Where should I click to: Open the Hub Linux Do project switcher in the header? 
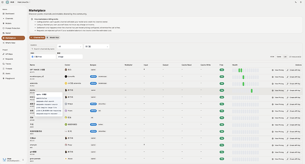coord(24,2)
